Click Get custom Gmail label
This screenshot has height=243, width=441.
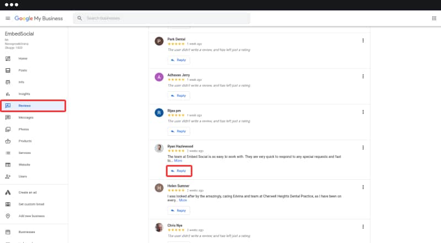point(31,205)
